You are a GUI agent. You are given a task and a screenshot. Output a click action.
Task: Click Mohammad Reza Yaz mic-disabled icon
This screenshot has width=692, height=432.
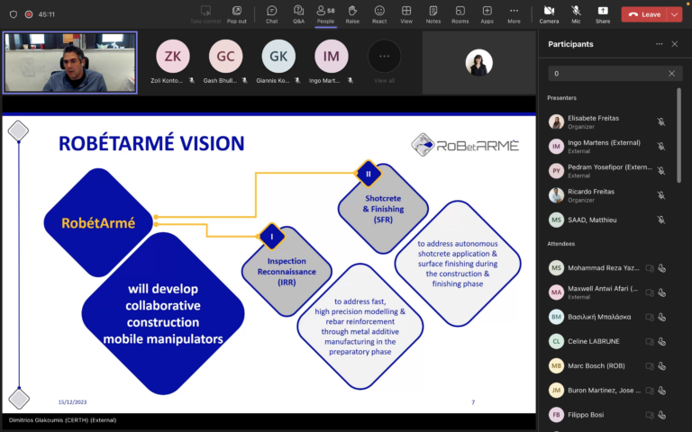point(661,267)
